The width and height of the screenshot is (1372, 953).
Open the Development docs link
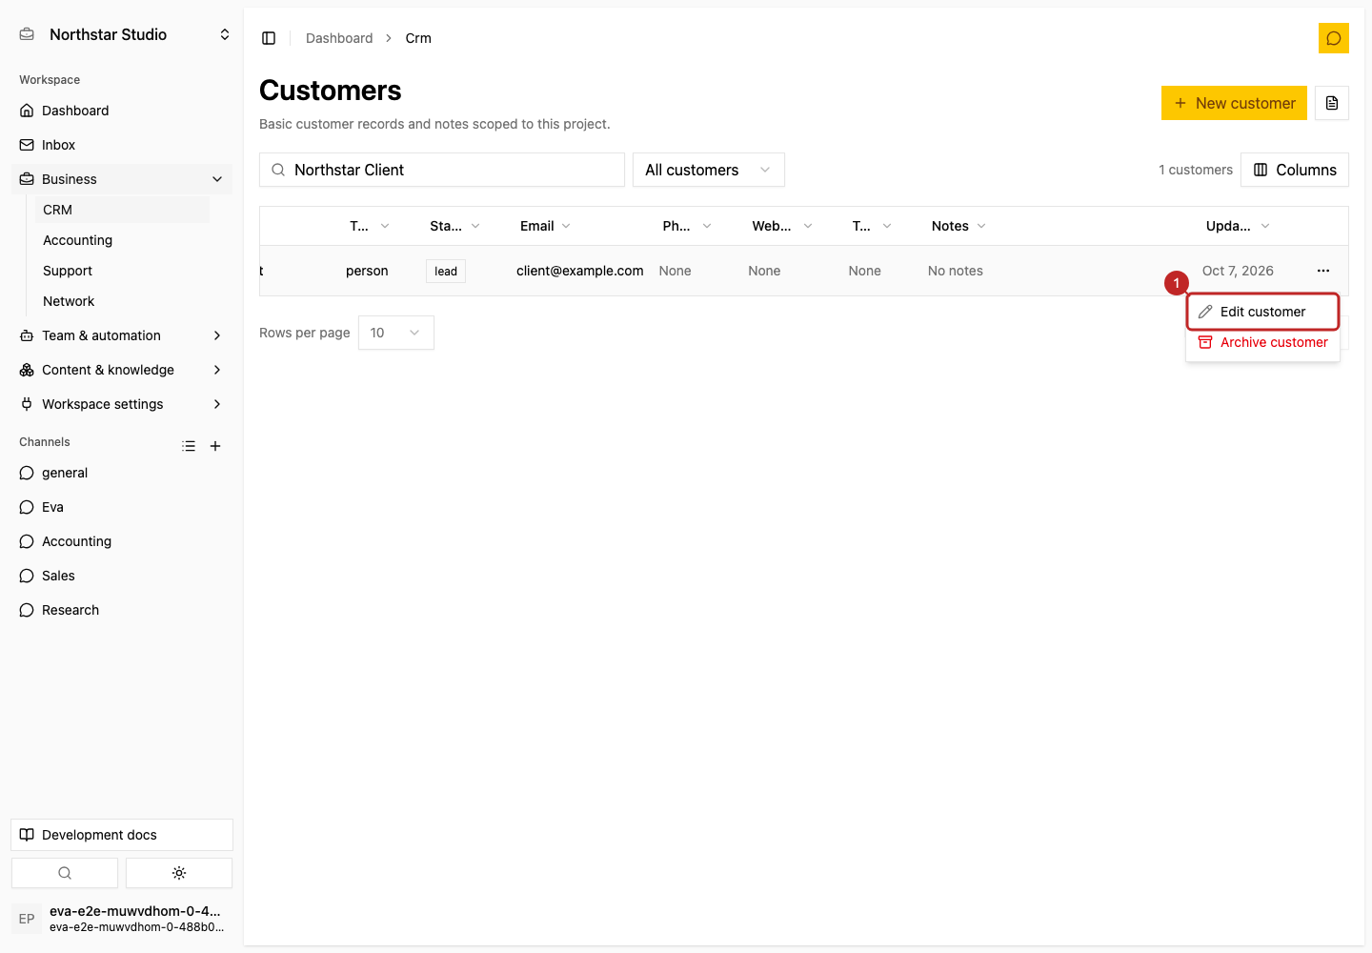[122, 835]
